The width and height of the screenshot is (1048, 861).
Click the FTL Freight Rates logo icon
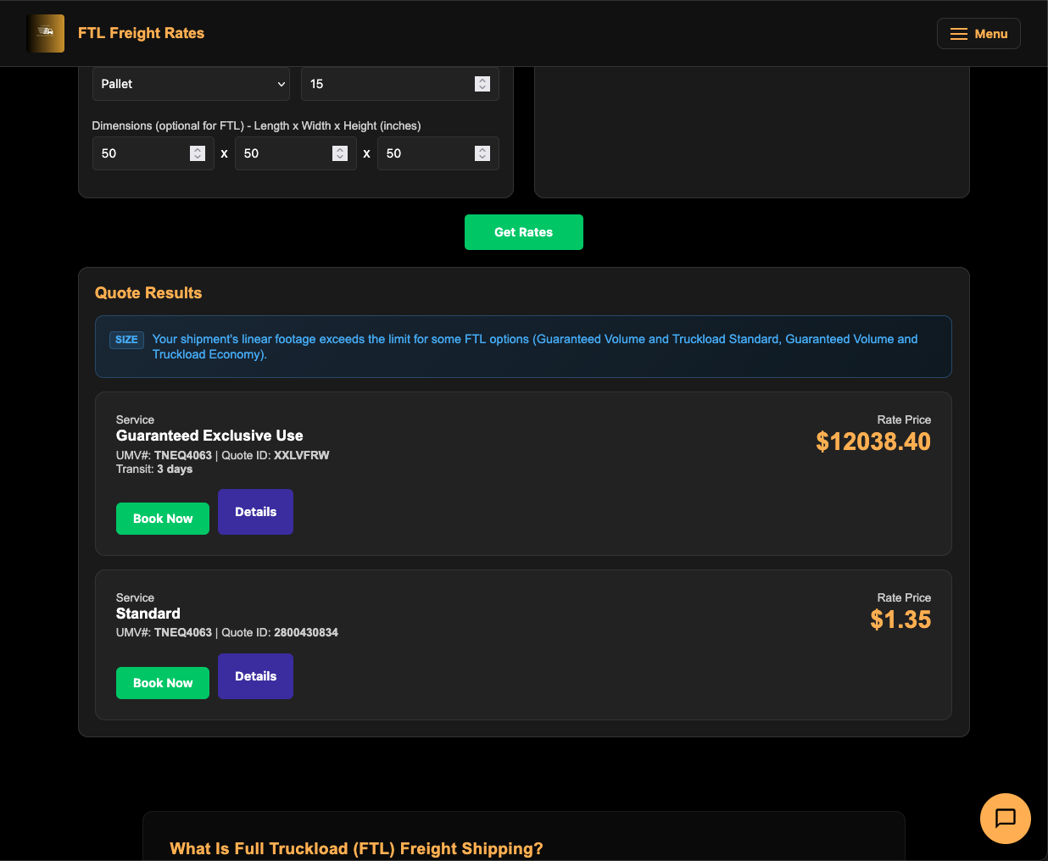tap(45, 33)
